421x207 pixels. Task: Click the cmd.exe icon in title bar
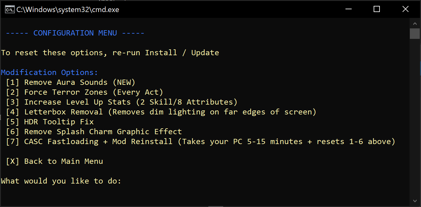(9, 9)
